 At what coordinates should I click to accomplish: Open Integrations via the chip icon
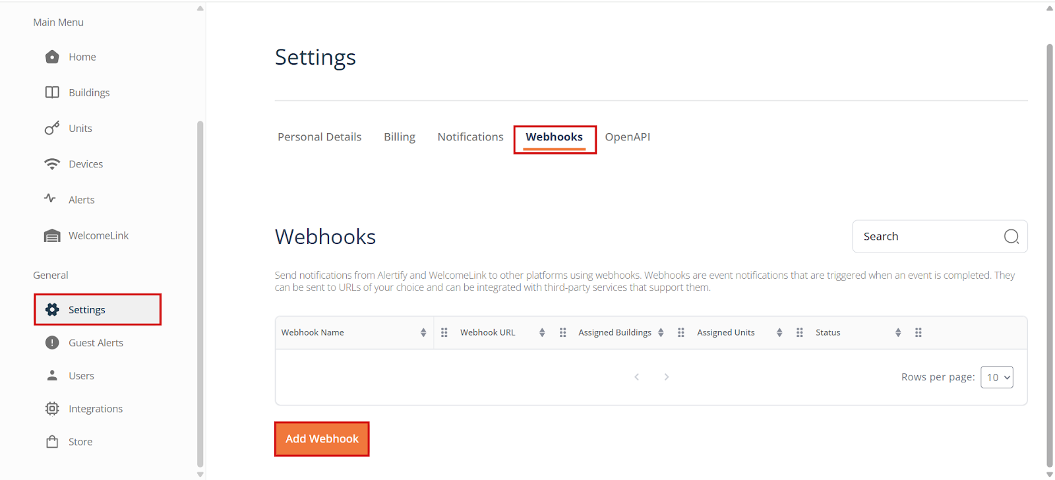point(52,409)
